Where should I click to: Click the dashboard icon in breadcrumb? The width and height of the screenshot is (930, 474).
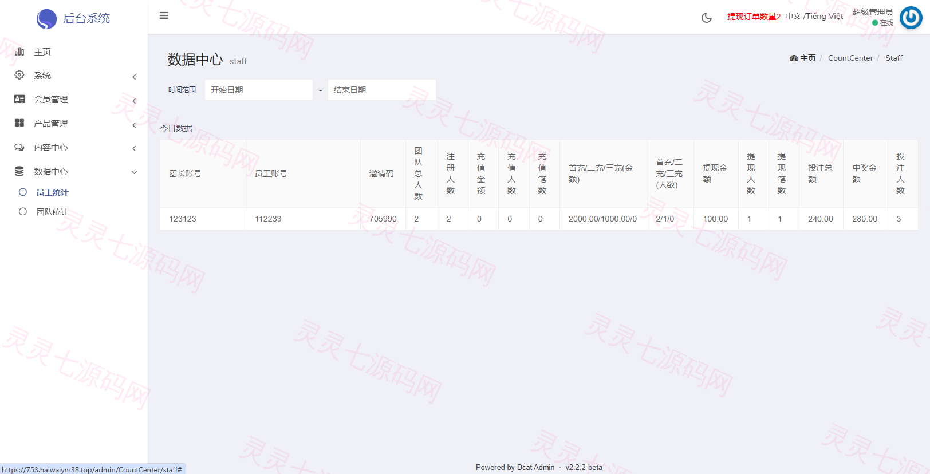(794, 58)
